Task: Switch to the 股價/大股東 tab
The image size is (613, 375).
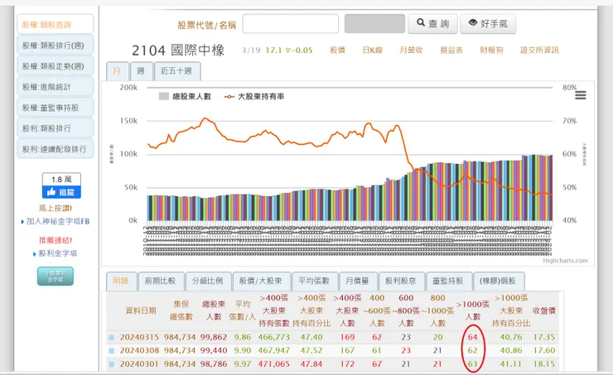Action: pyautogui.click(x=261, y=281)
